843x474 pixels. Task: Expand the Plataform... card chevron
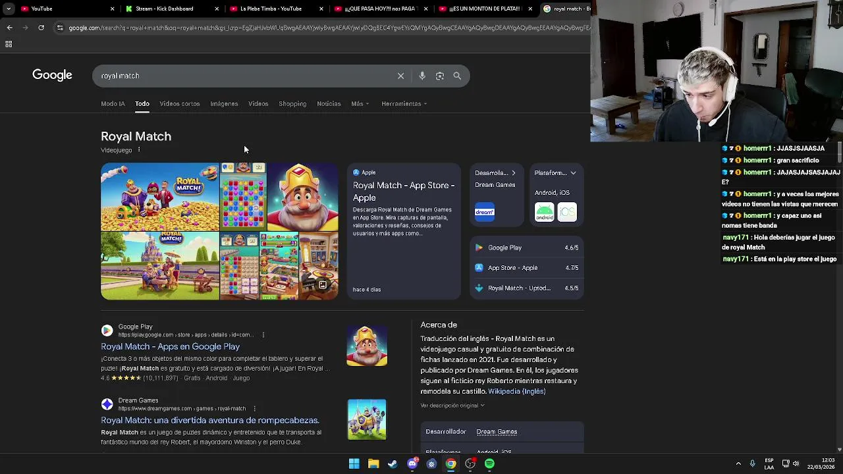pos(573,173)
